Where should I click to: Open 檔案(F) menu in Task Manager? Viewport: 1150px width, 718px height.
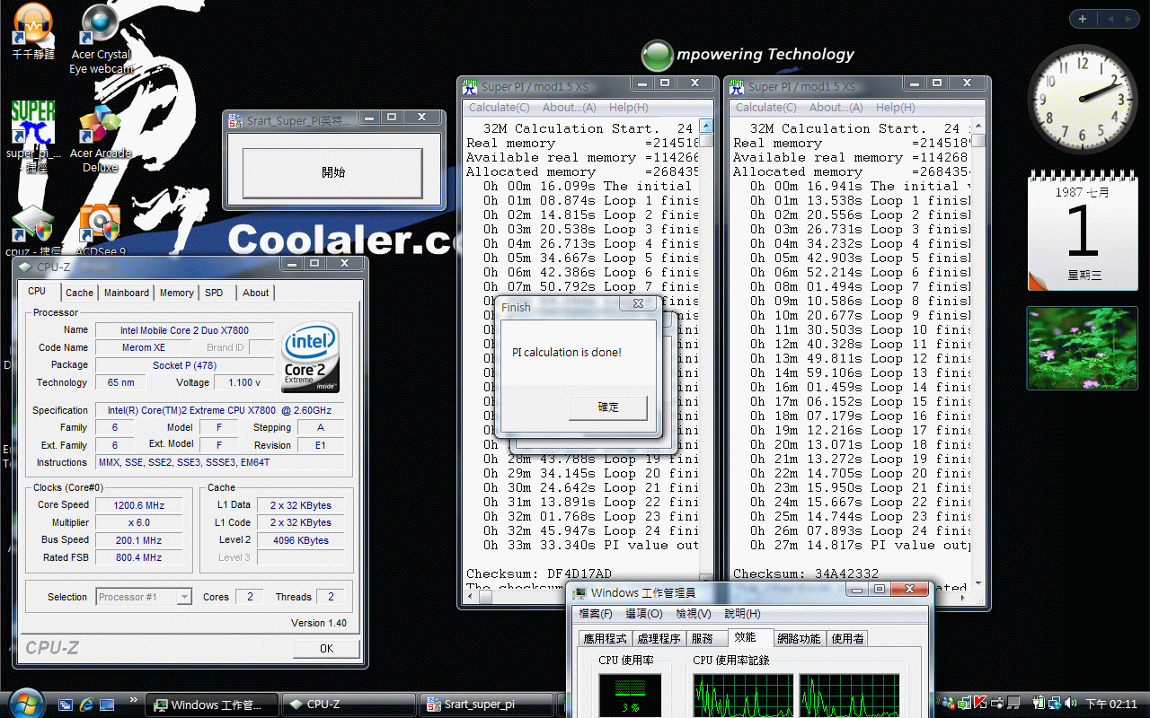coord(596,614)
